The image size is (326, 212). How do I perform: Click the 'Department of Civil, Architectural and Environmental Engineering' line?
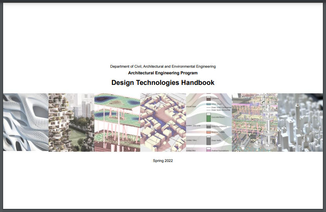pyautogui.click(x=163, y=66)
